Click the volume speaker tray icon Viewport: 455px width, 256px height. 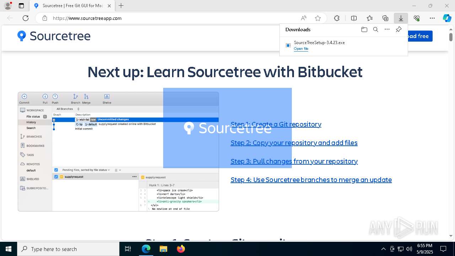(409, 249)
